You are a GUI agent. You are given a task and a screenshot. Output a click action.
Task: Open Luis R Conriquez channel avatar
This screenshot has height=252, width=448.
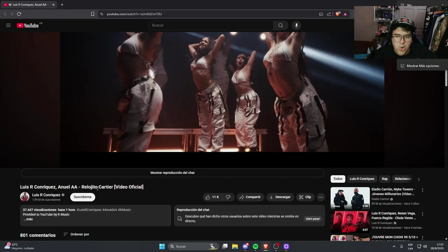coord(24,197)
